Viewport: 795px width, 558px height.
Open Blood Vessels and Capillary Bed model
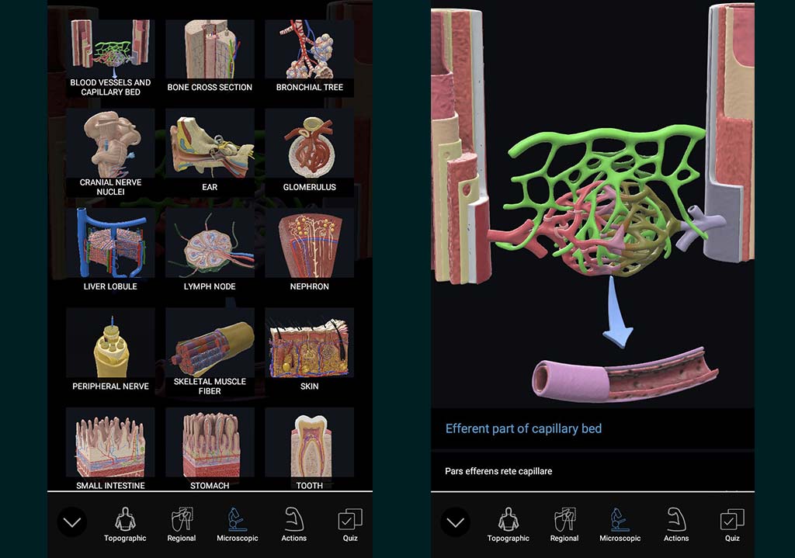point(110,58)
